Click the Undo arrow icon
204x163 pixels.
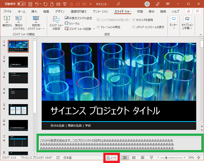pos(37,4)
